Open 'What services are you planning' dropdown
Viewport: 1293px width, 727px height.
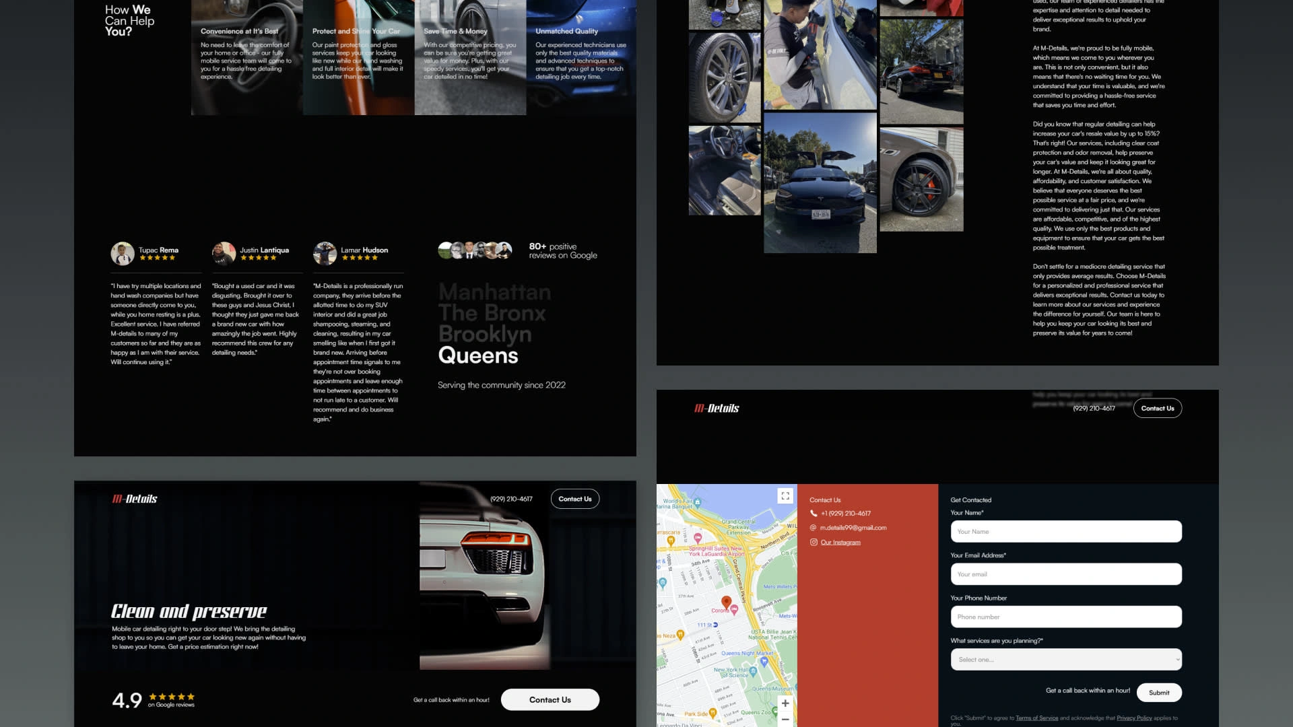pos(1065,660)
